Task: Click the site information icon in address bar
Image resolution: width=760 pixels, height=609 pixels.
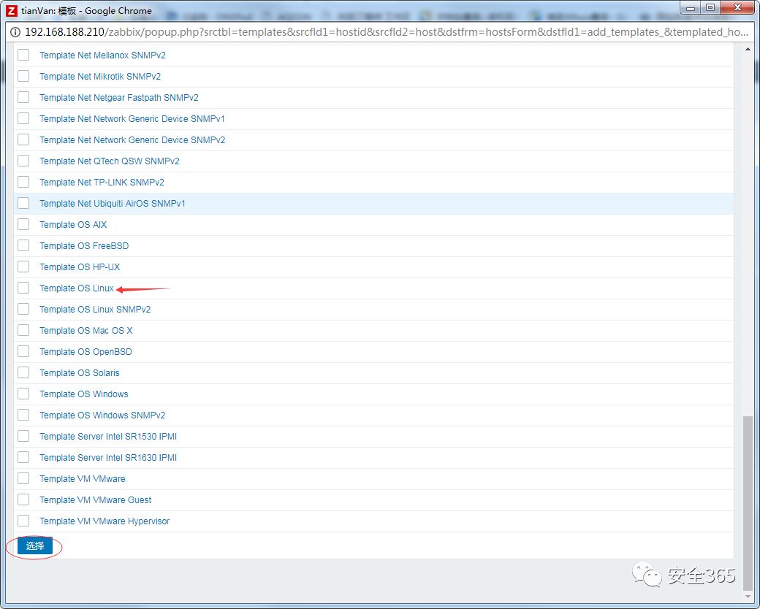Action: pos(15,32)
